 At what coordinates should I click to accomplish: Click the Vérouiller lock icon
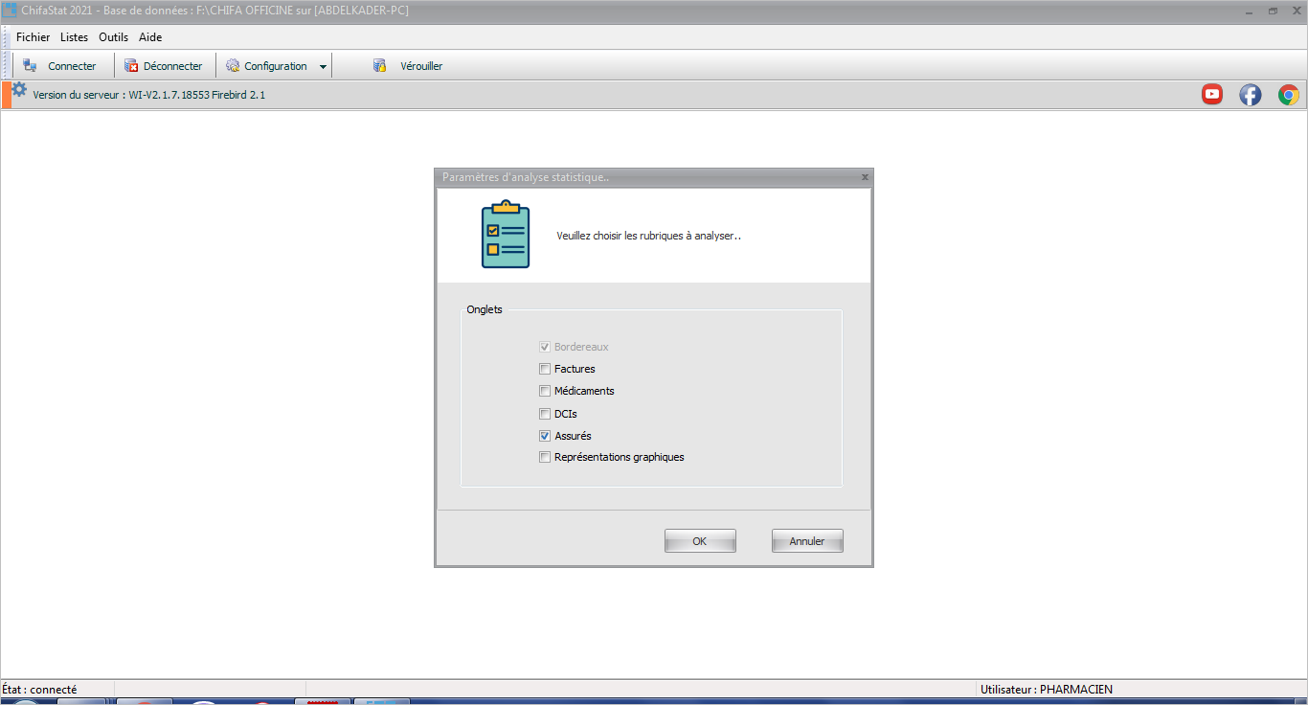(x=380, y=66)
